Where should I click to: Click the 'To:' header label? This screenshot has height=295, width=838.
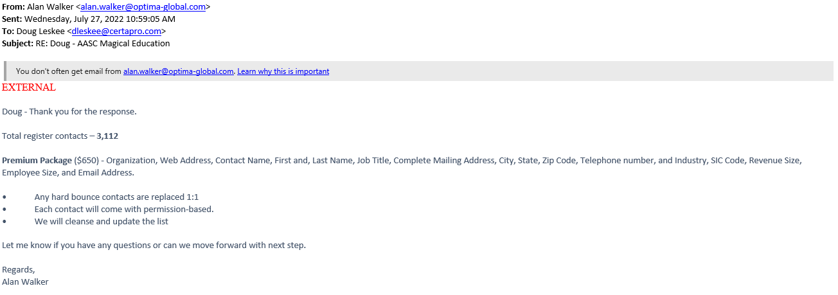pyautogui.click(x=8, y=31)
